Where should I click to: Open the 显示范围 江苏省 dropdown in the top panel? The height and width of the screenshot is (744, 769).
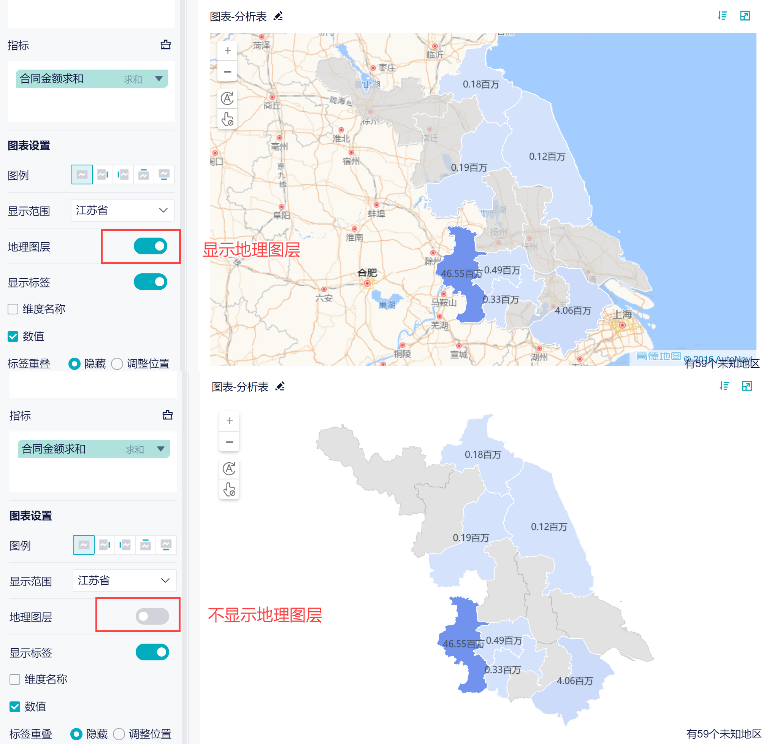122,210
